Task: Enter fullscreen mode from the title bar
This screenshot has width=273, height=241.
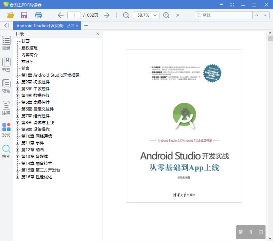Action: [x=232, y=4]
